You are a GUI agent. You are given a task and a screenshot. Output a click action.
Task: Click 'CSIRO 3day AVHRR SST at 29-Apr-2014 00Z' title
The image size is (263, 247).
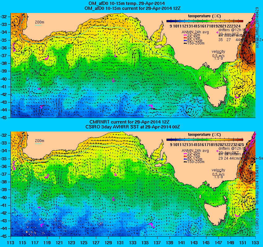click(132, 127)
